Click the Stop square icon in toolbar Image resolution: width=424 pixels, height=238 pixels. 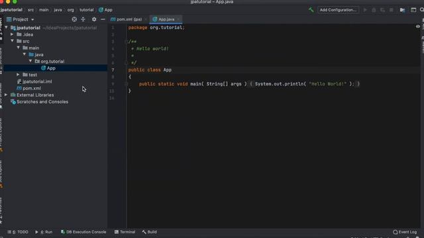pos(392,10)
